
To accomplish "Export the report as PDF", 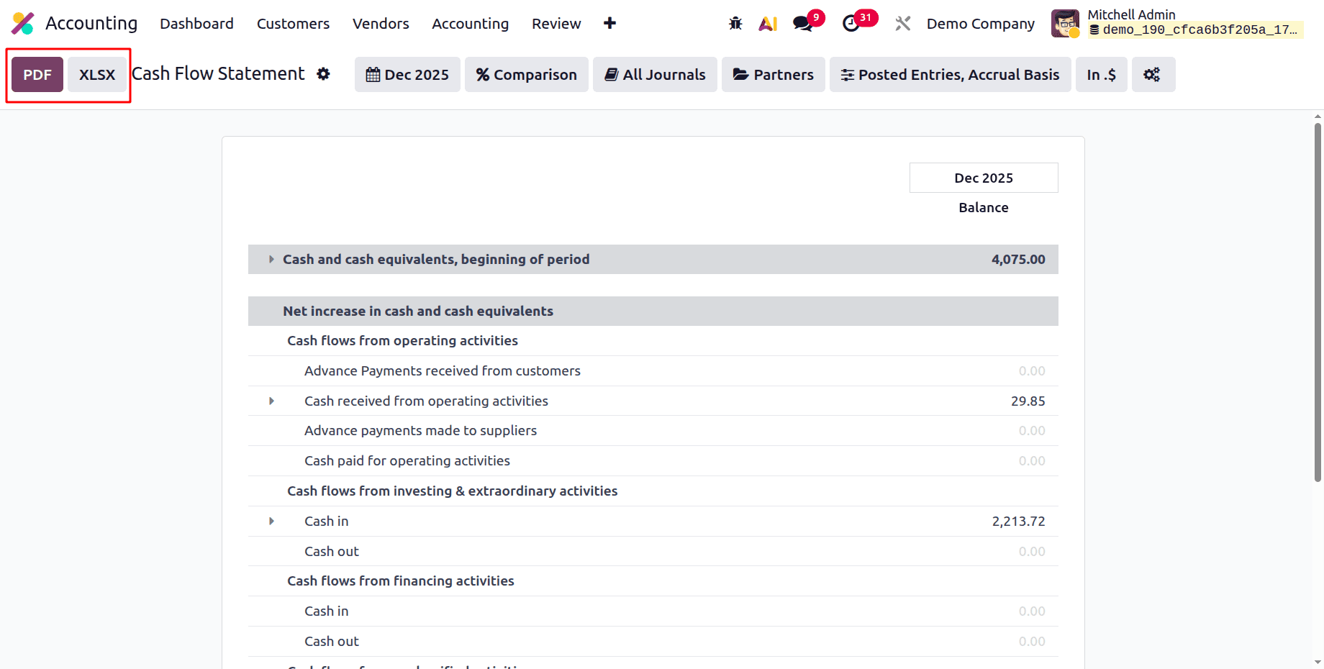I will 37,74.
